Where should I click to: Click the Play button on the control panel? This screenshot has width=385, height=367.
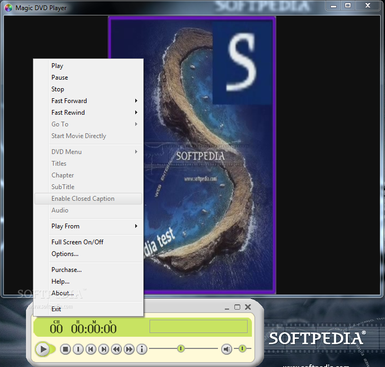point(43,349)
